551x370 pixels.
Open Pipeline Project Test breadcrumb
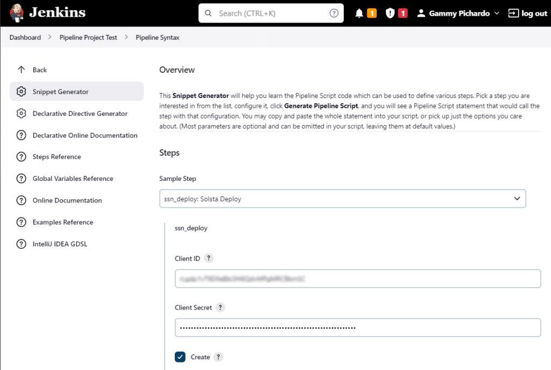pos(88,37)
